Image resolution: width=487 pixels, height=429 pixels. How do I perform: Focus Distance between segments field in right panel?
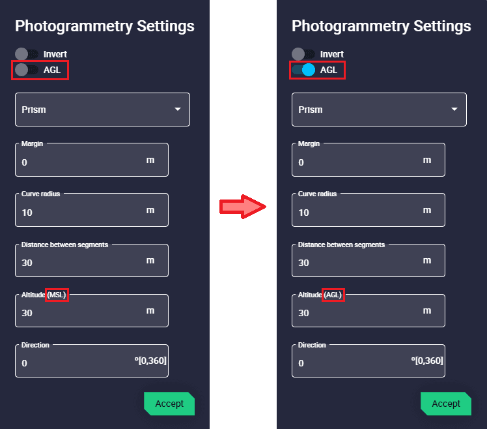click(358, 262)
